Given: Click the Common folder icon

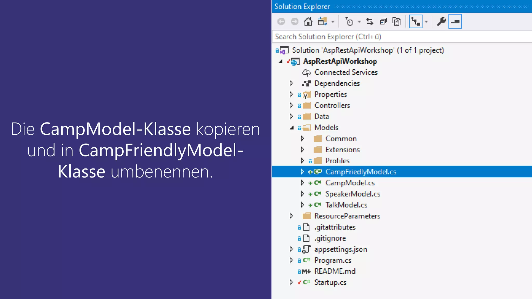Looking at the screenshot, I should pyautogui.click(x=318, y=139).
